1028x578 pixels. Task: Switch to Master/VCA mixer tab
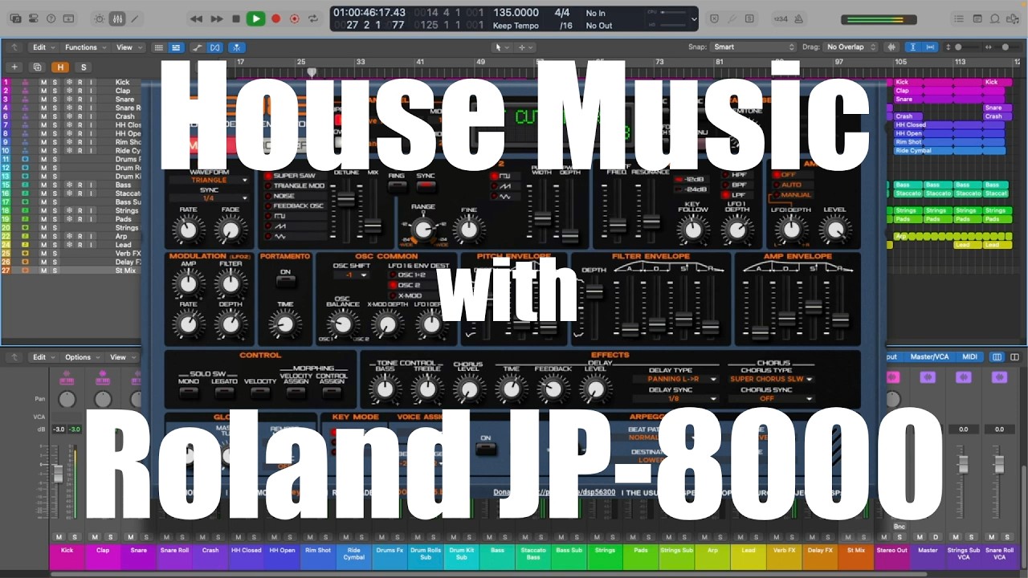[x=930, y=357]
